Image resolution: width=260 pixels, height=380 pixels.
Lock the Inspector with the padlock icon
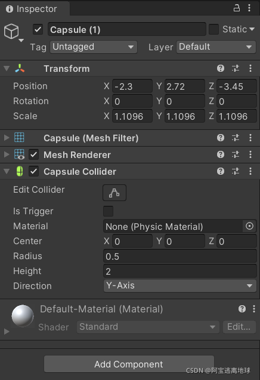(236, 8)
